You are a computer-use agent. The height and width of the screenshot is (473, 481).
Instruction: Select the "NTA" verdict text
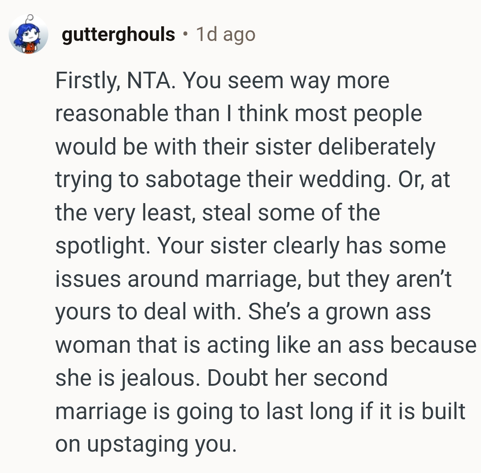pos(149,81)
